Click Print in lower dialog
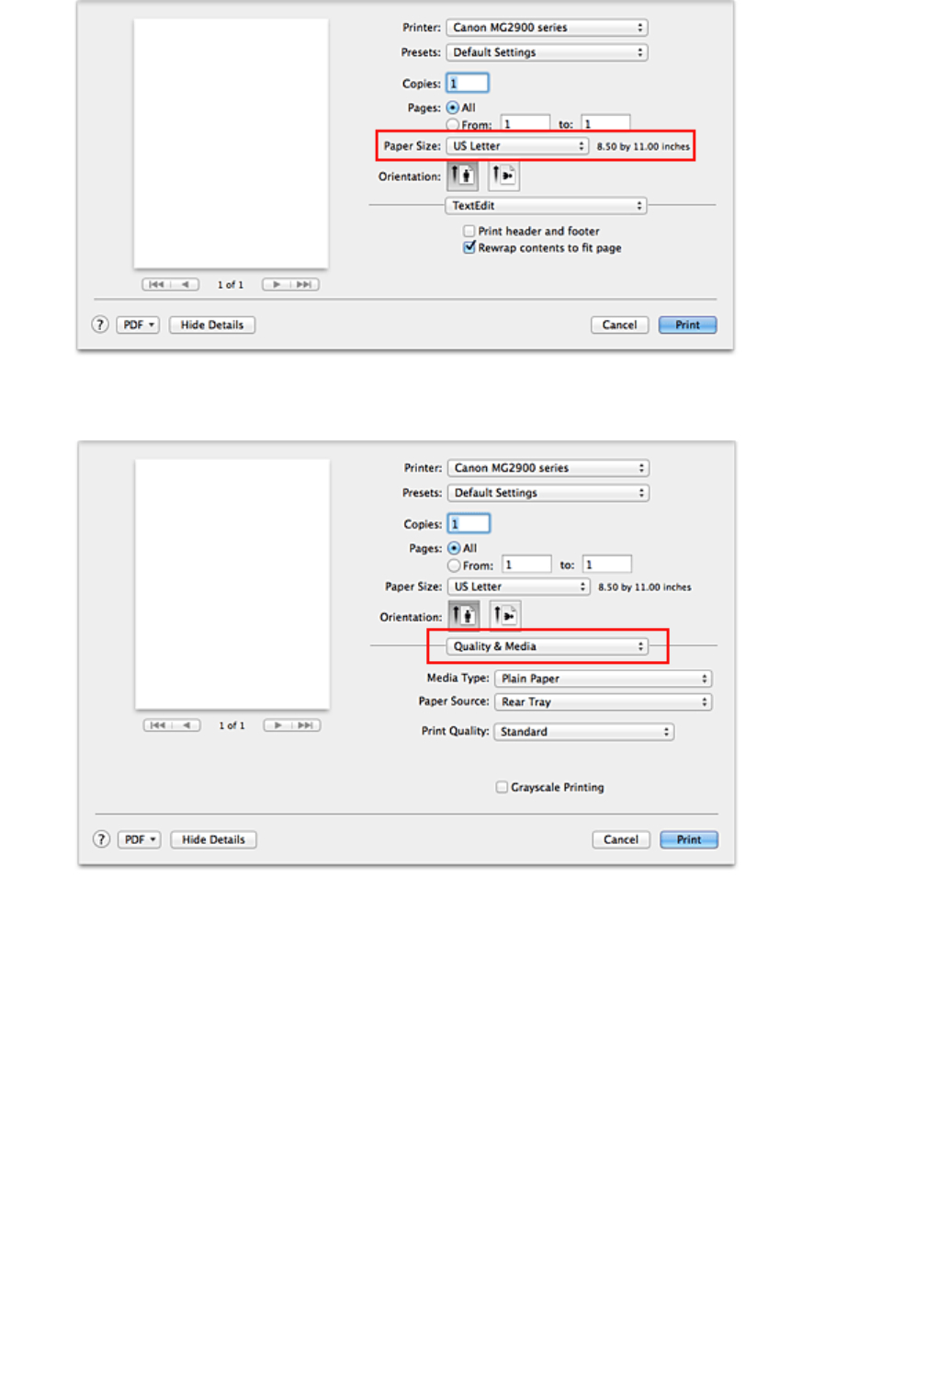Viewport: 938px width, 1392px height. coord(689,839)
